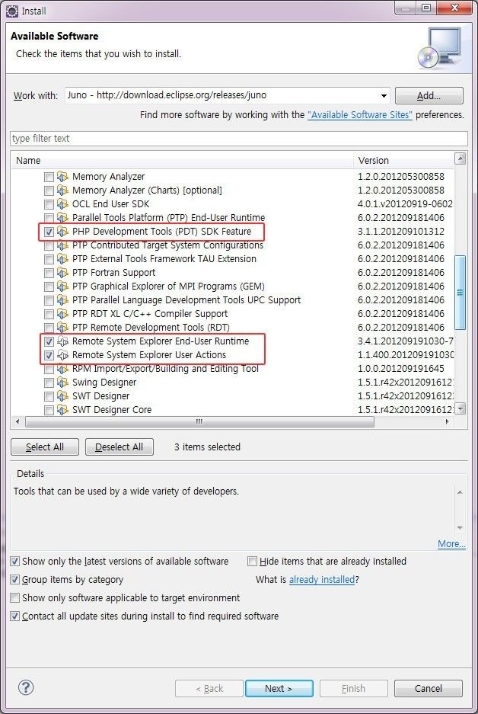Click the Memory Analyzer (Charts) feature icon
This screenshot has width=478, height=714.
[62, 191]
